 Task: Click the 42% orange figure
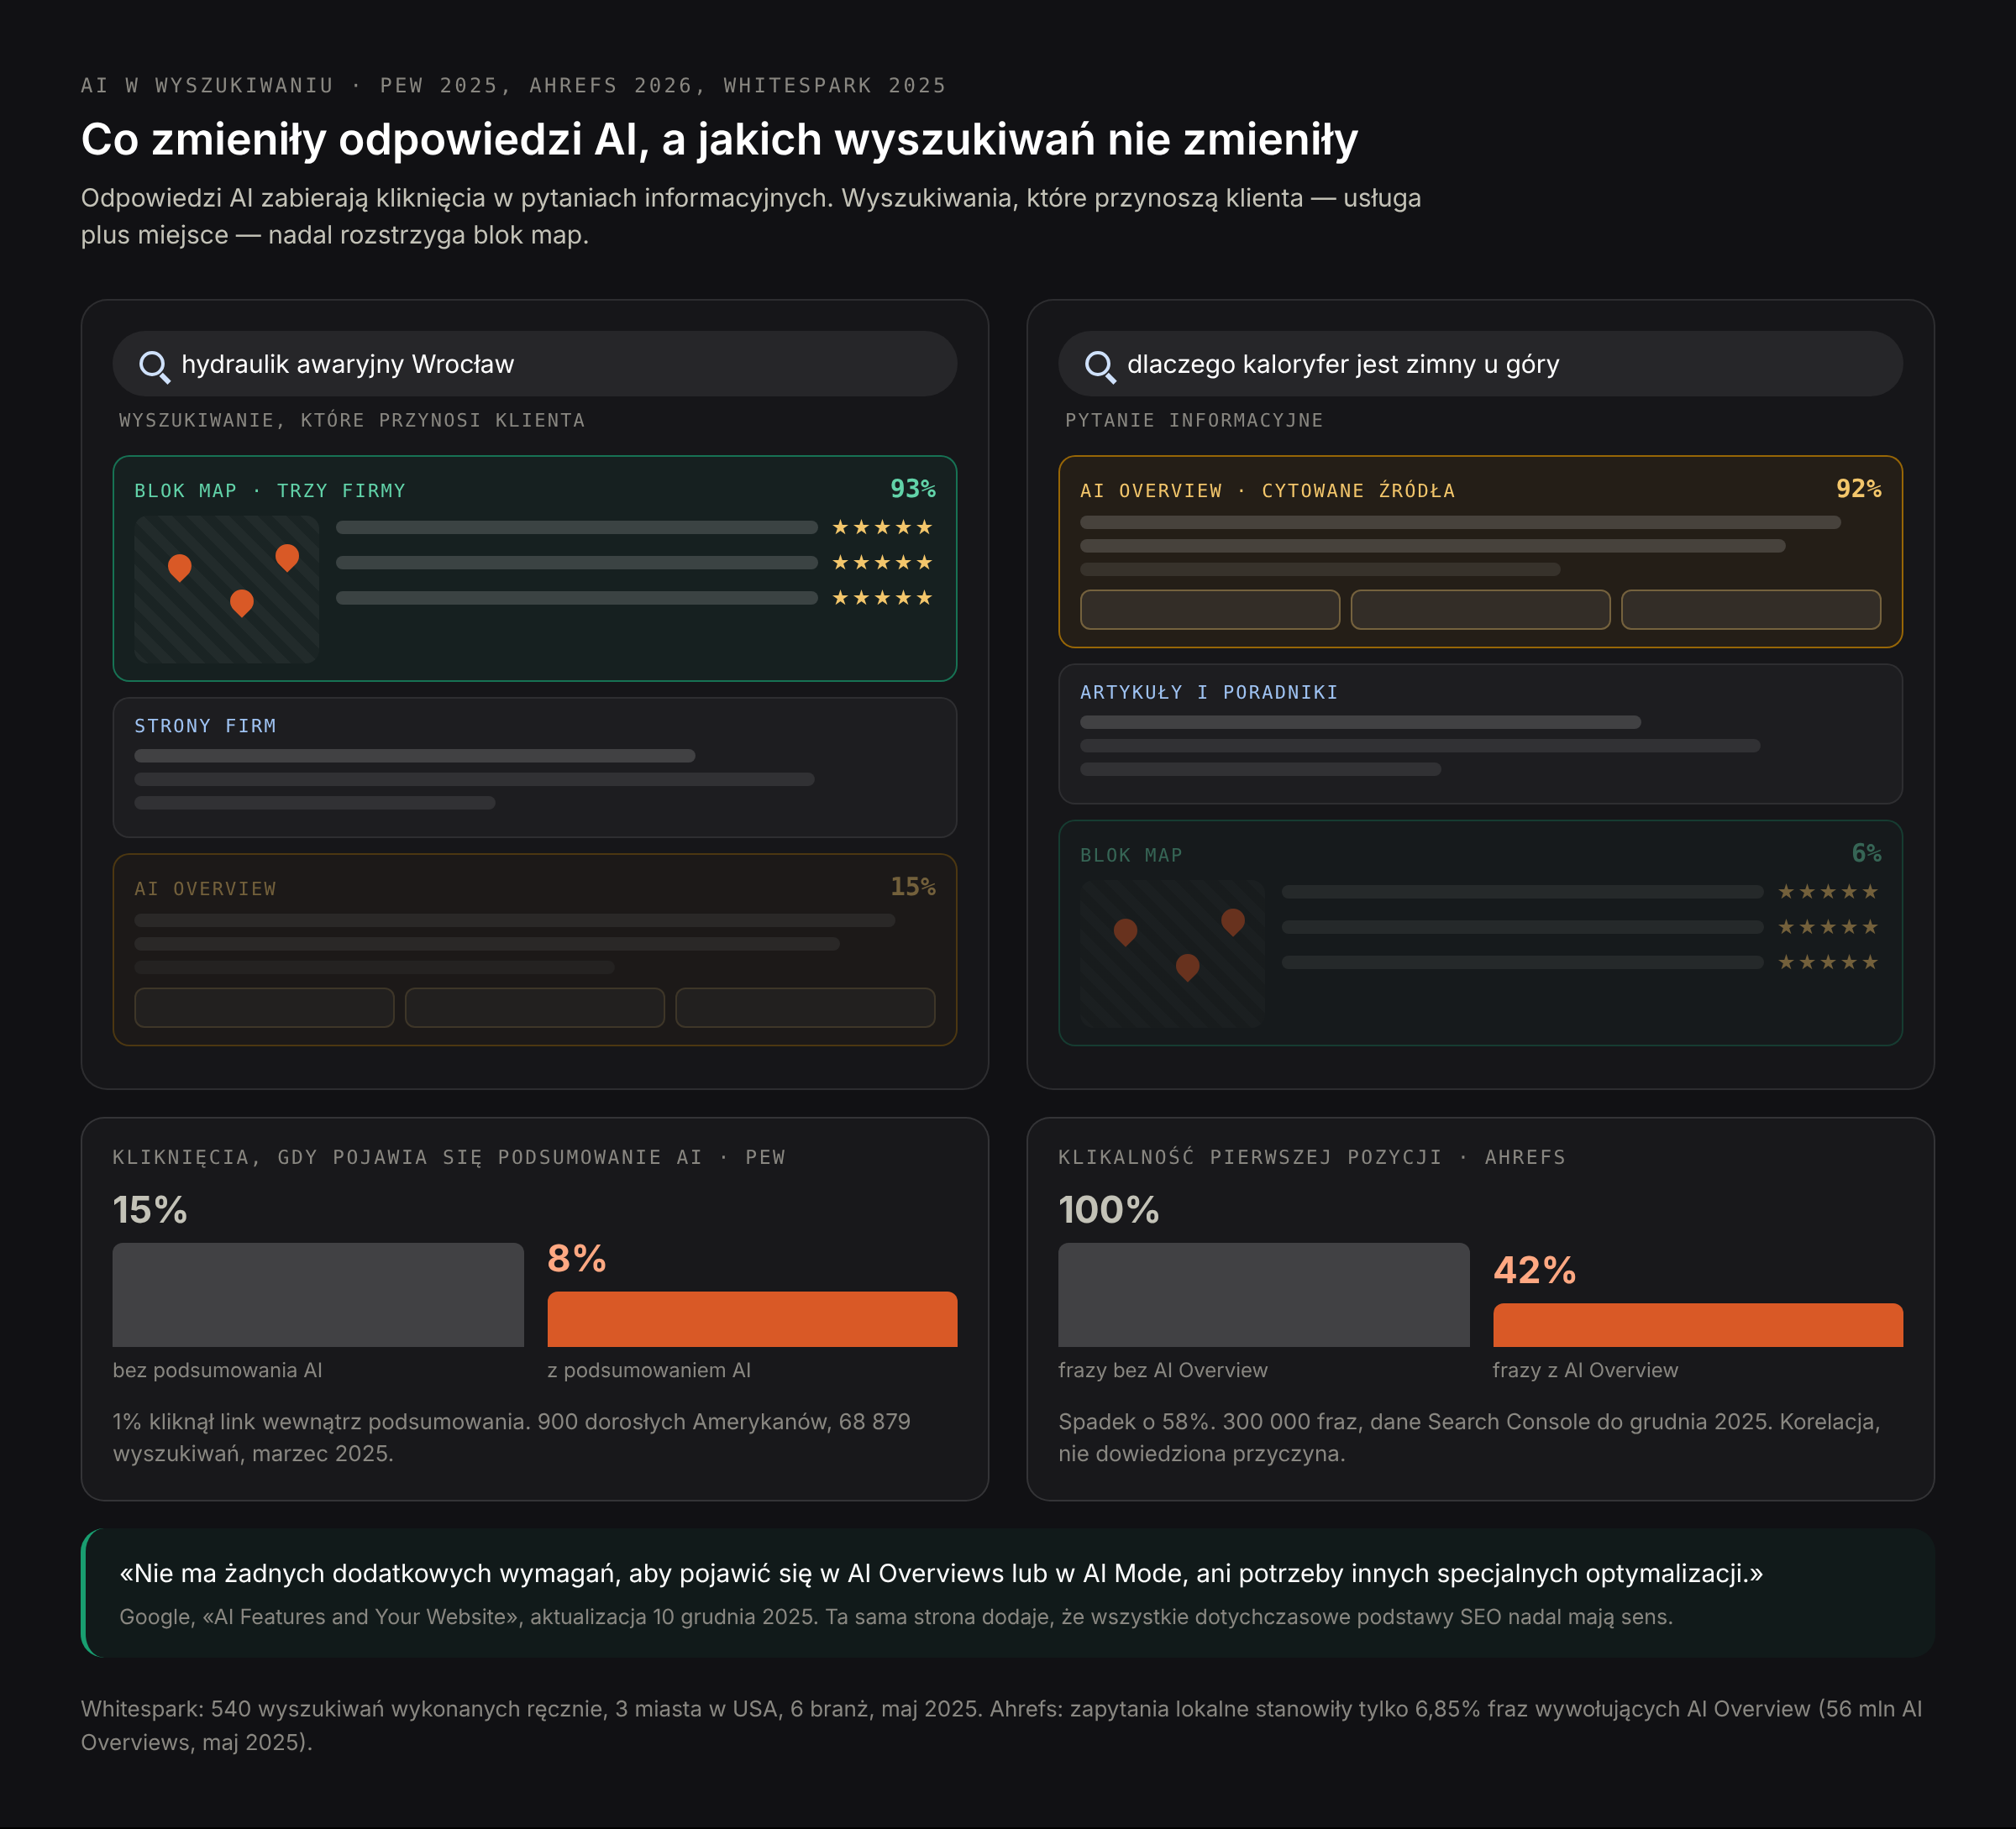coord(1535,1271)
